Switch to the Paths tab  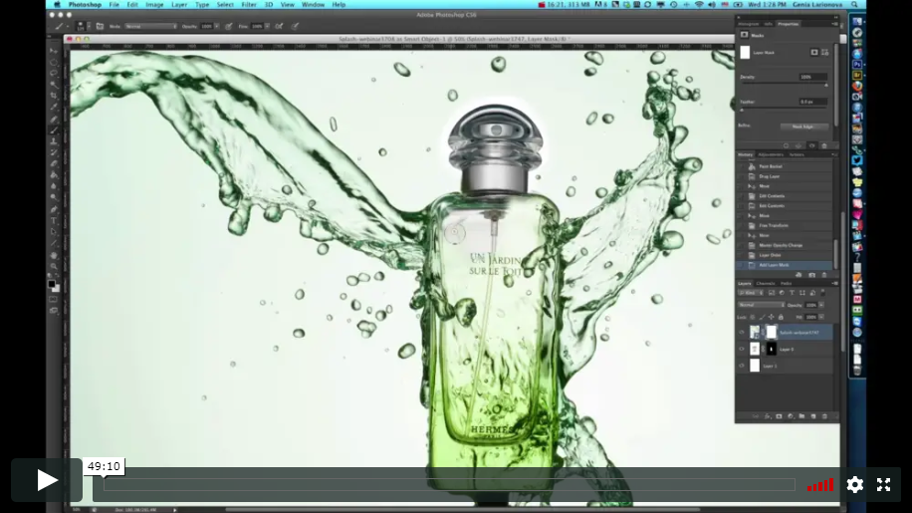click(x=786, y=283)
